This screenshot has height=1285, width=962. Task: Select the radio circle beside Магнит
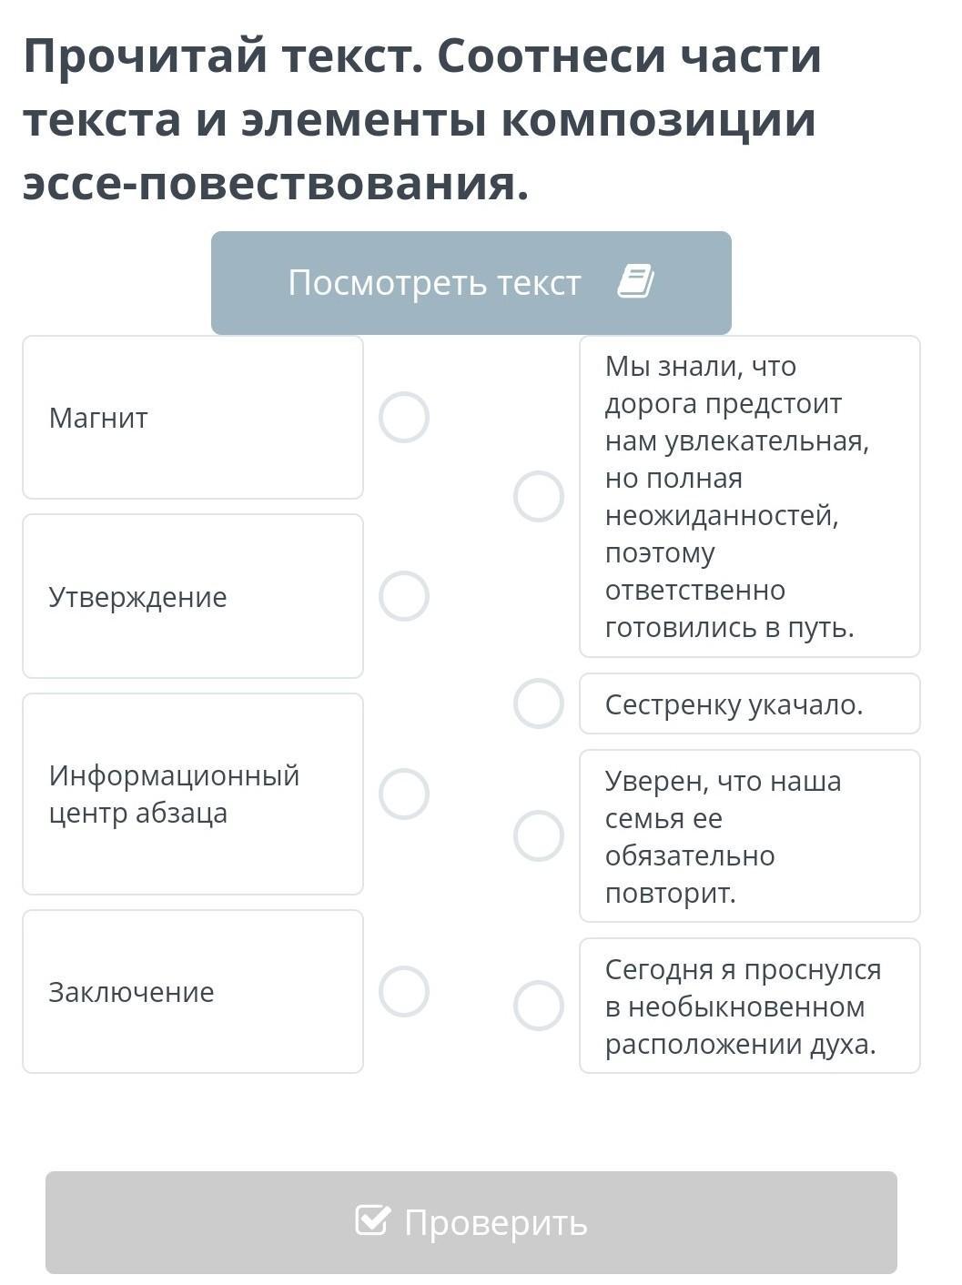pos(404,418)
